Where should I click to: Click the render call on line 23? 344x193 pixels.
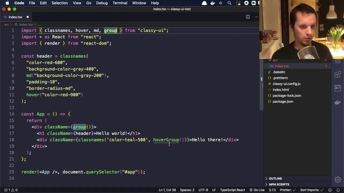[29, 172]
